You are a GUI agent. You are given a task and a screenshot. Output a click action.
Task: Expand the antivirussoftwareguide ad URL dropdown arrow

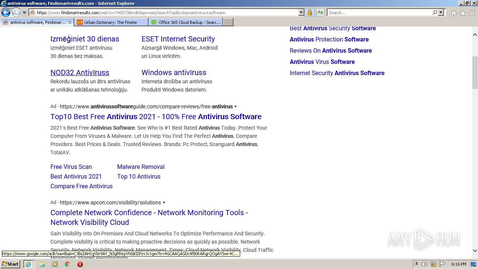point(236,106)
